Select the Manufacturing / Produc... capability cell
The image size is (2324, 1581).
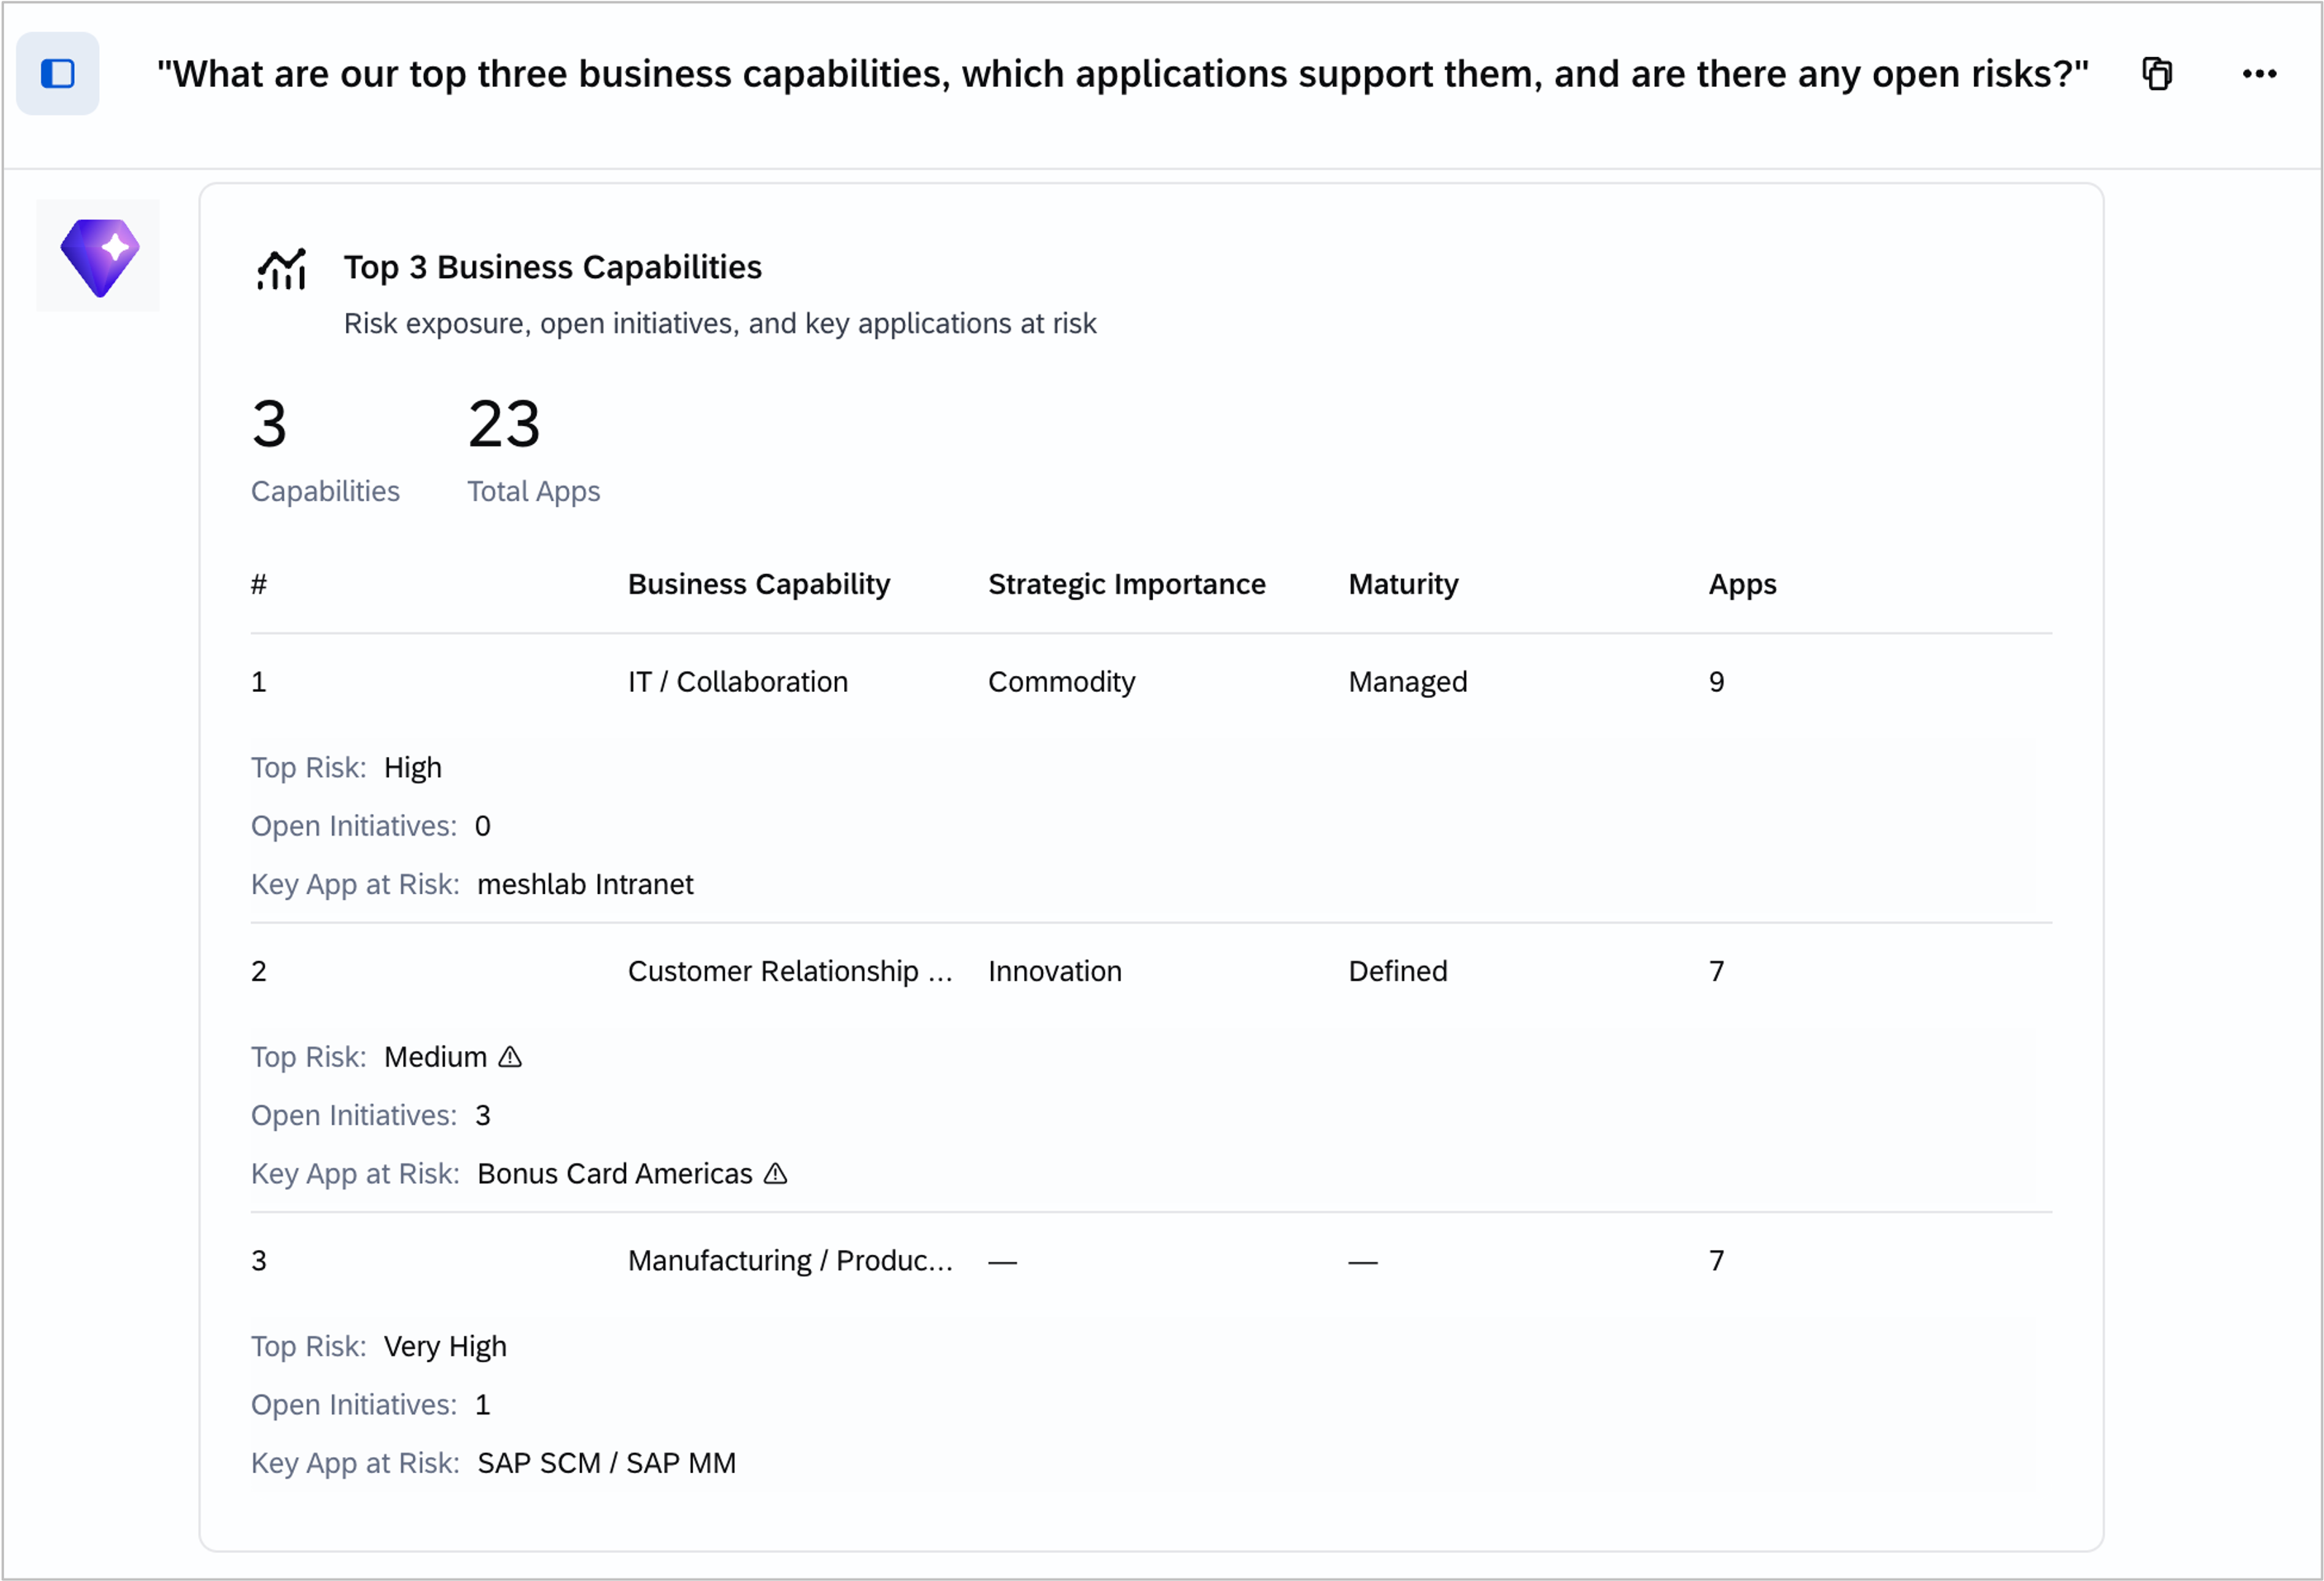(790, 1260)
